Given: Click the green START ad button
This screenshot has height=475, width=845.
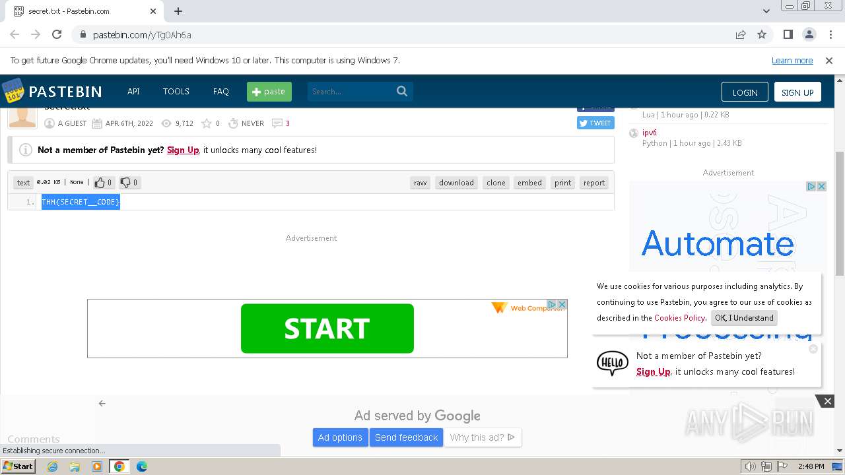Looking at the screenshot, I should 327,329.
